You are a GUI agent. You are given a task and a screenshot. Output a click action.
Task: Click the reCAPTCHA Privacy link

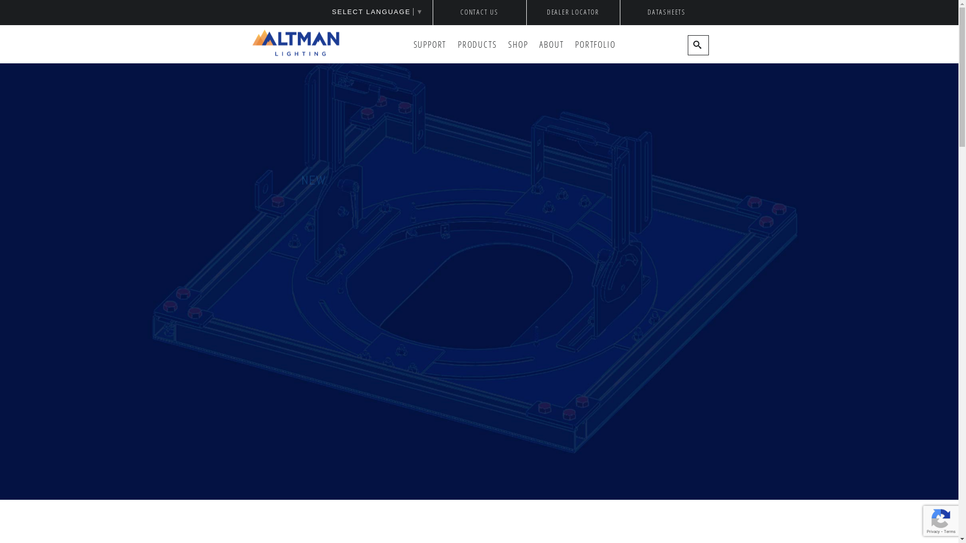[x=933, y=532]
